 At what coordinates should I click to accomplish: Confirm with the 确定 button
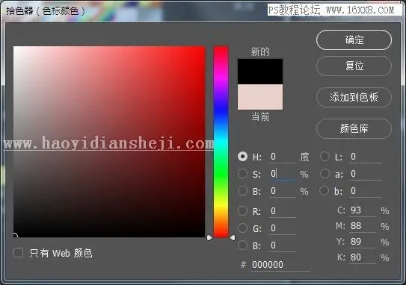point(354,40)
